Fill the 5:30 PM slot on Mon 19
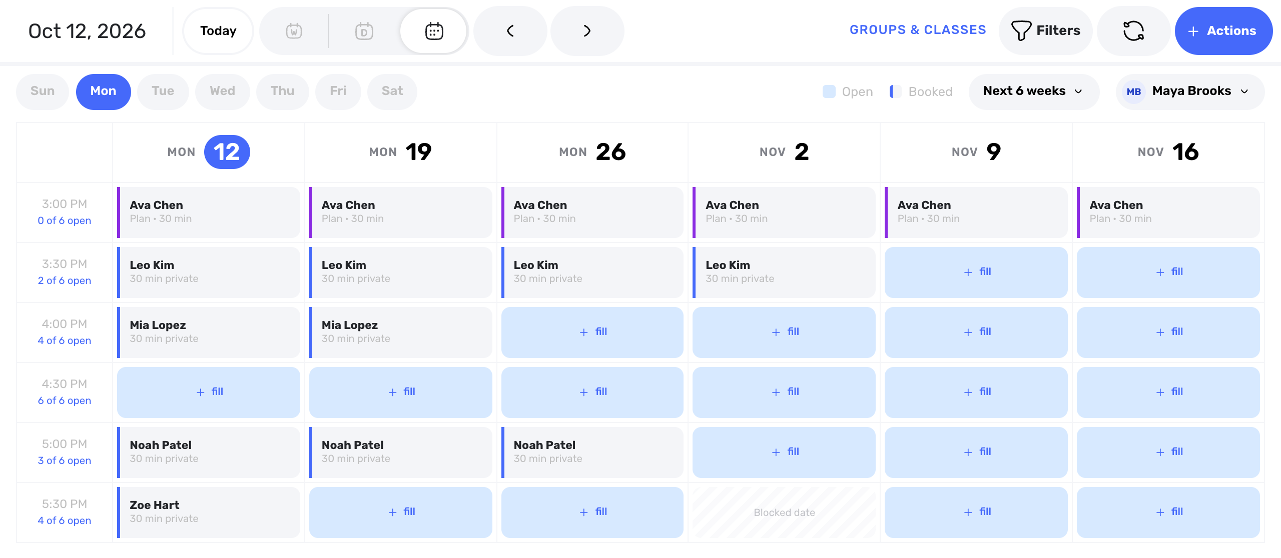This screenshot has height=558, width=1281. [401, 512]
